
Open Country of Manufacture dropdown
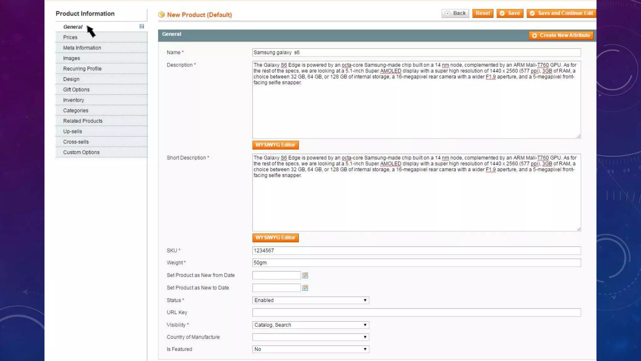coord(310,337)
